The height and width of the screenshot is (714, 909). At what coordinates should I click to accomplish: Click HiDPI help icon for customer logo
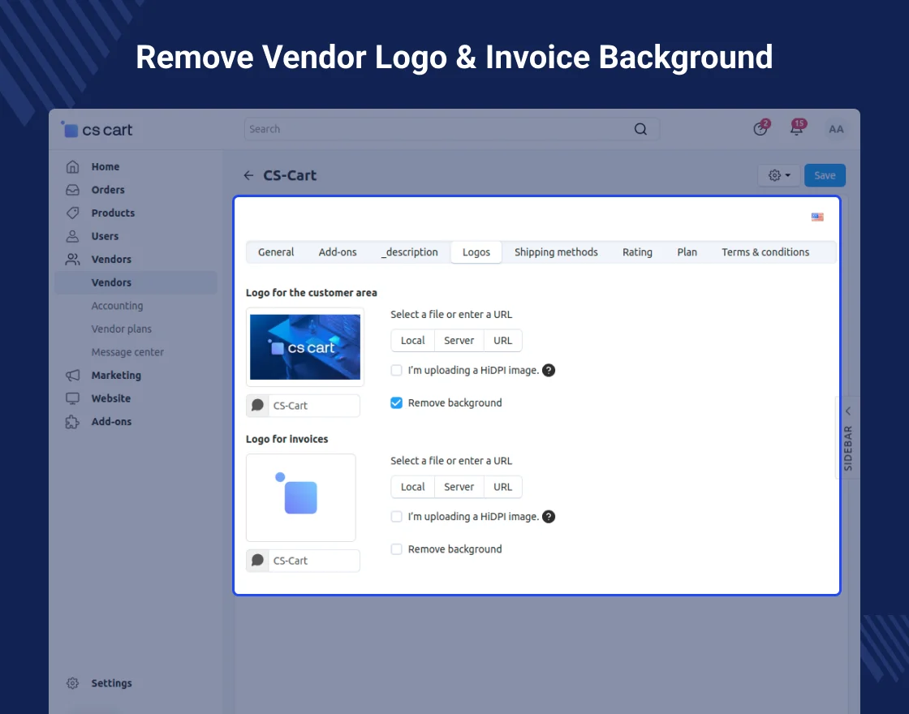549,370
